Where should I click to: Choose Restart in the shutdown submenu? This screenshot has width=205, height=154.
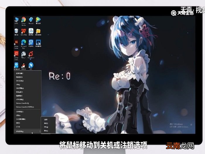48,131
